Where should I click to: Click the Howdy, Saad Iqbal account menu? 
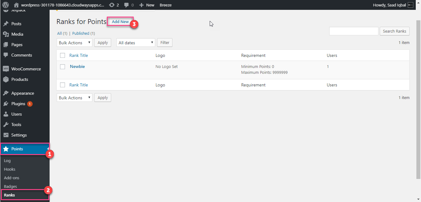(x=393, y=5)
